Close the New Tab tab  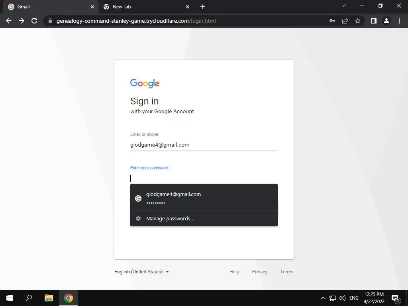click(188, 7)
